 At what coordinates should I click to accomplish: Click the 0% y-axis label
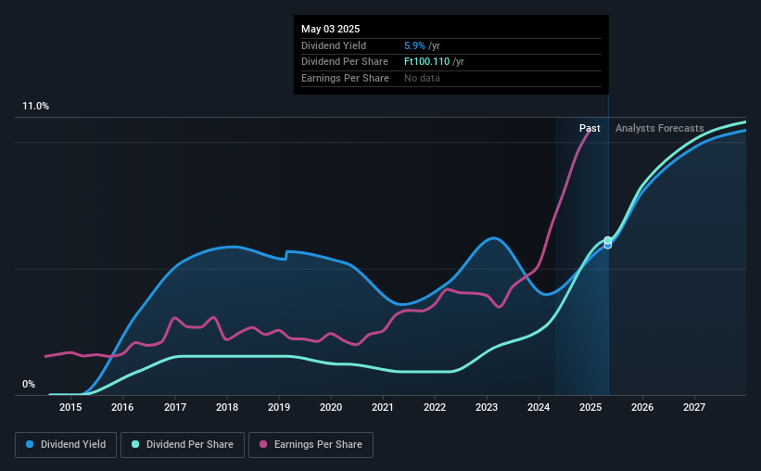tap(29, 384)
